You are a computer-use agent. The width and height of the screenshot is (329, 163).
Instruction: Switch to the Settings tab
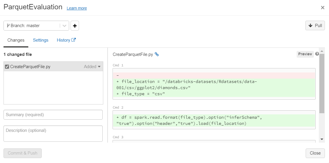tap(41, 40)
